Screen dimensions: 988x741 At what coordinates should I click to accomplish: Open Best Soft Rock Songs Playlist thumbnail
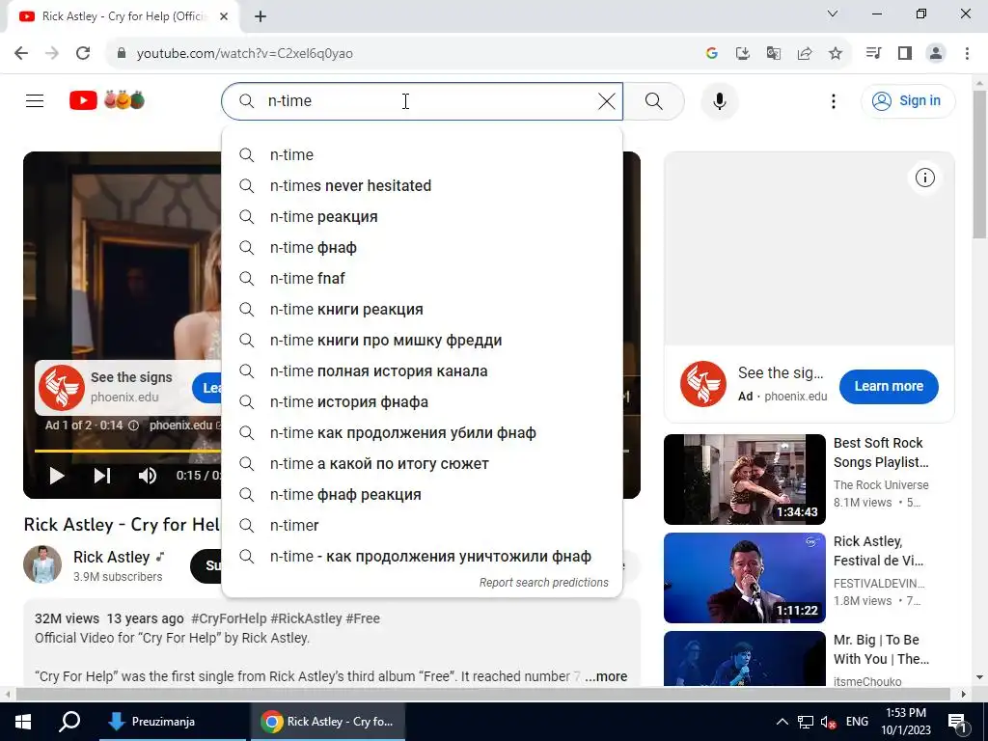pos(744,480)
